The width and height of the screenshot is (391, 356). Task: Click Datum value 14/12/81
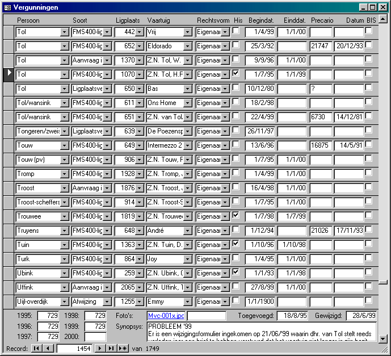(349, 118)
